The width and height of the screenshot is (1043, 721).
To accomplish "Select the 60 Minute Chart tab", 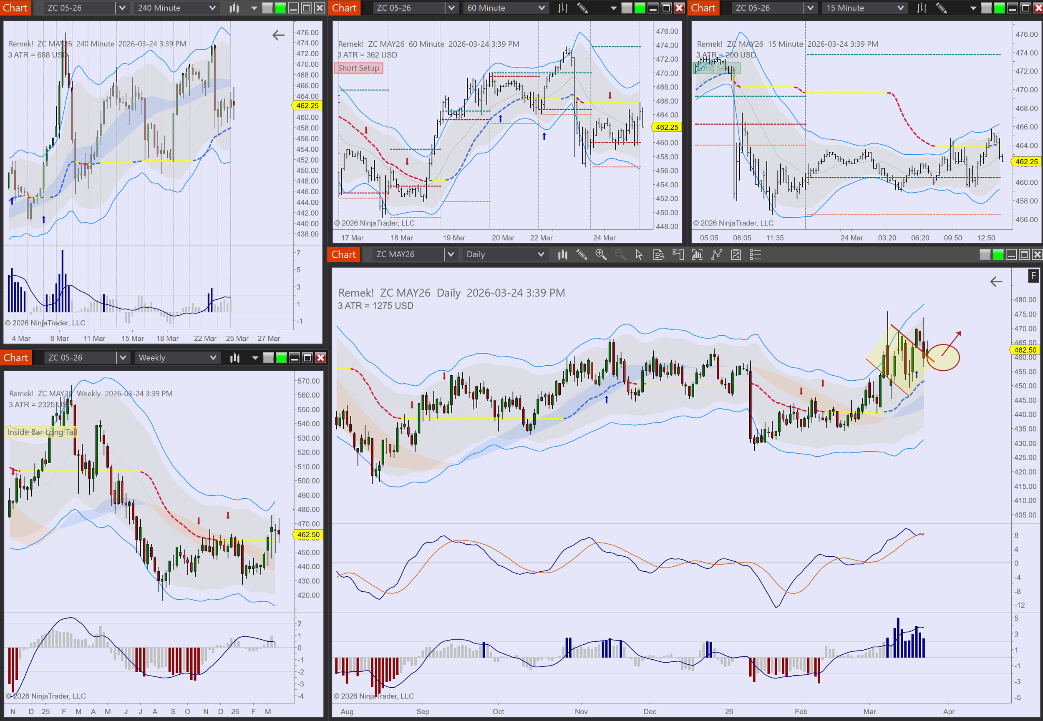I will [x=344, y=8].
